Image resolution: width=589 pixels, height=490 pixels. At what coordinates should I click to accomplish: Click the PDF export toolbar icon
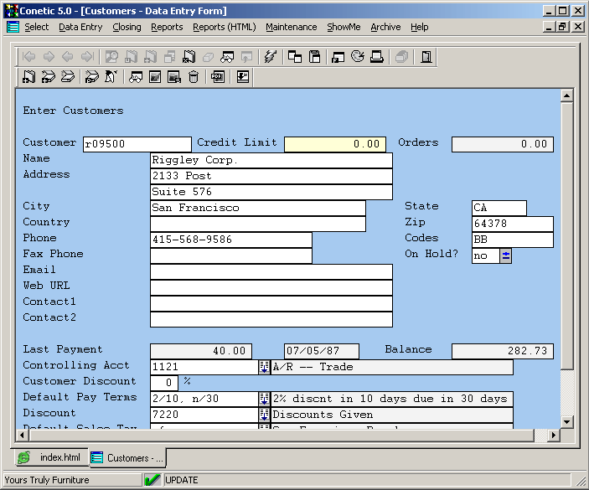point(218,77)
